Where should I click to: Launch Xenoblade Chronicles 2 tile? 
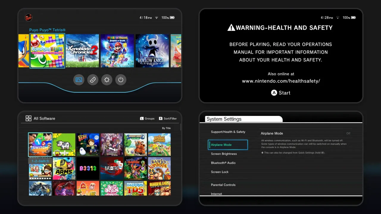82,51
